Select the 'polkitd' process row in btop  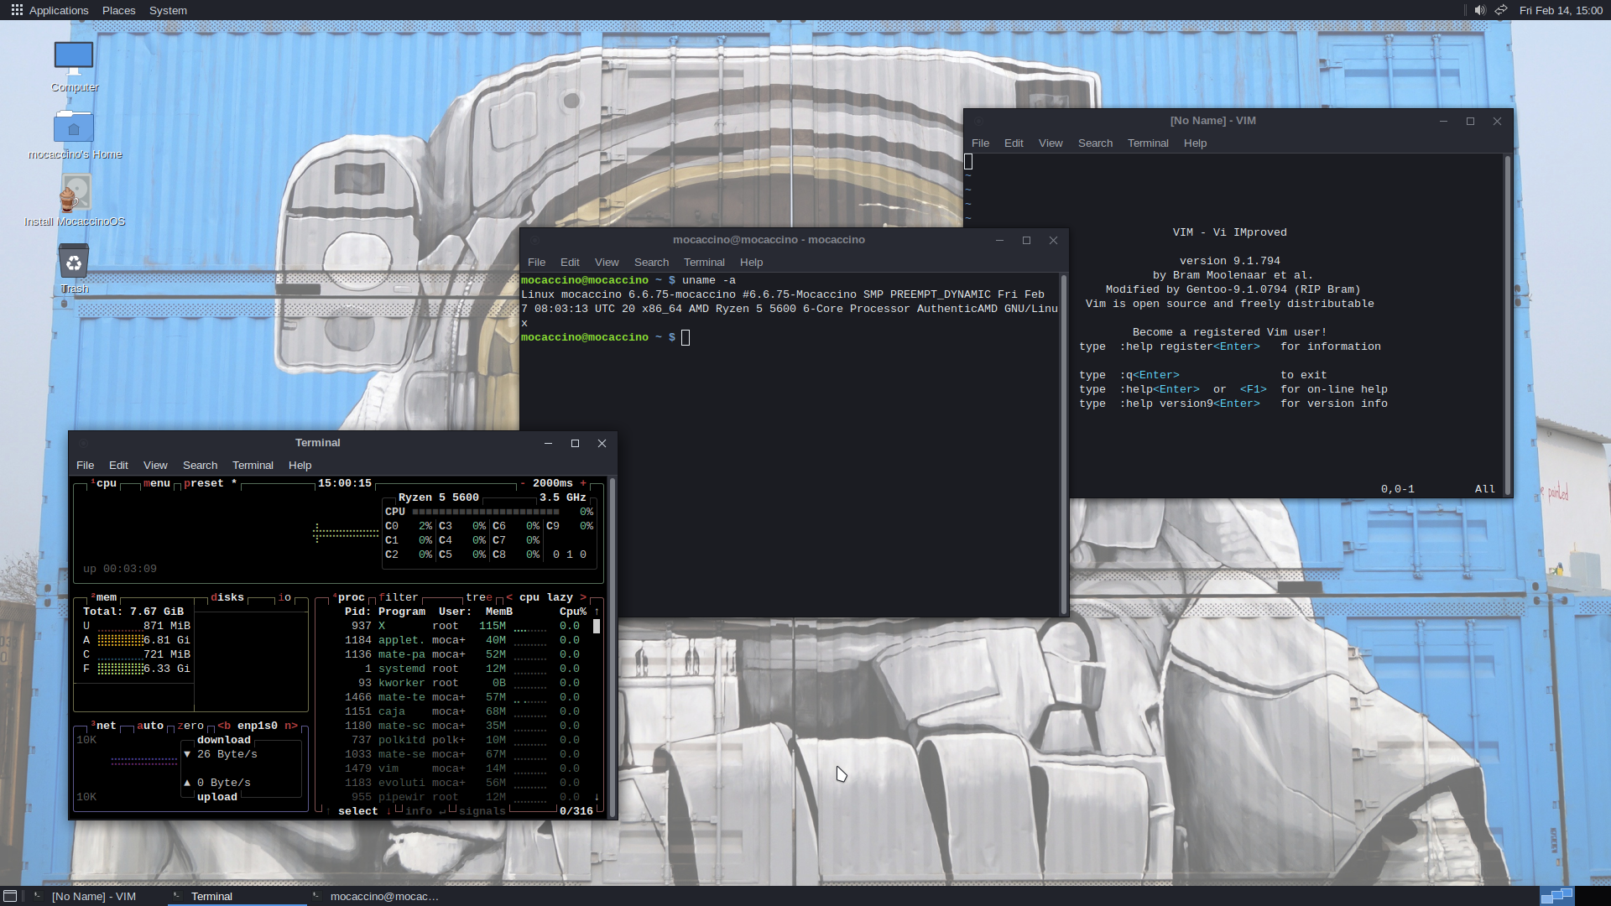466,740
